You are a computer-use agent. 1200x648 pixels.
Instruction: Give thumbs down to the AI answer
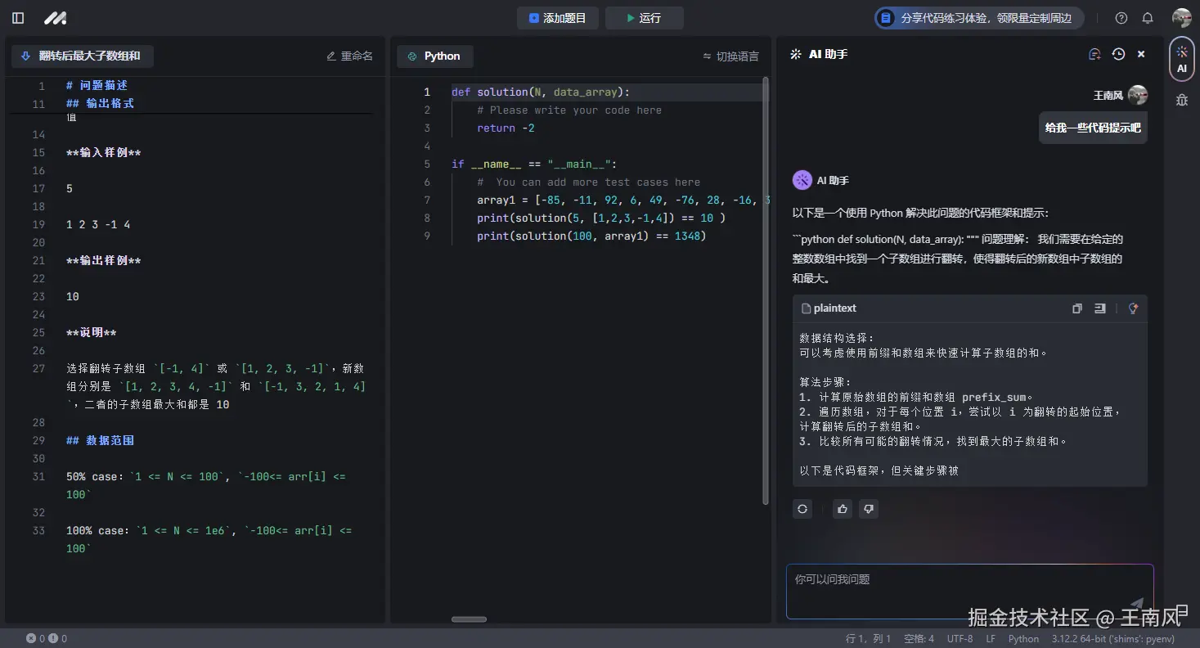click(x=869, y=509)
